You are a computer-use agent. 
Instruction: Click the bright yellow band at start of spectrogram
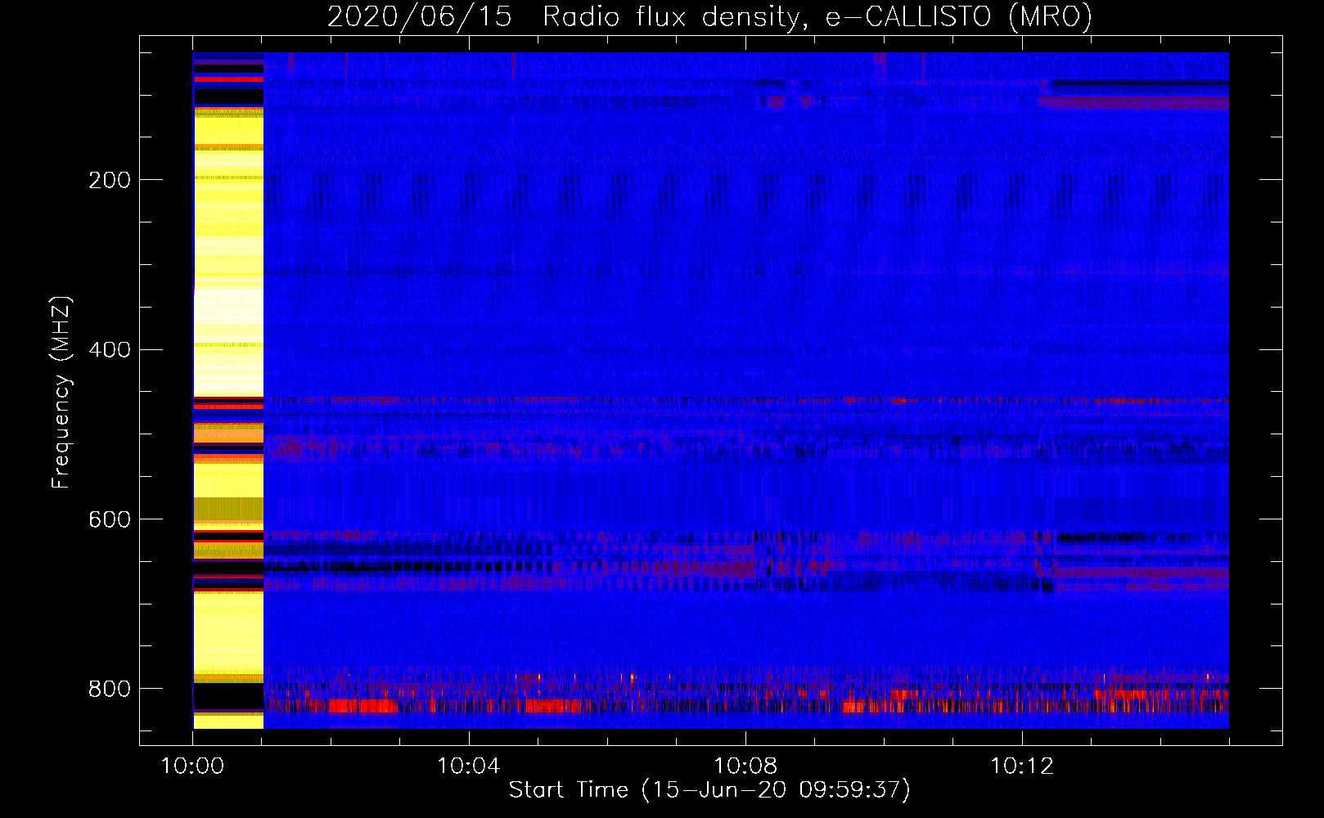click(228, 390)
